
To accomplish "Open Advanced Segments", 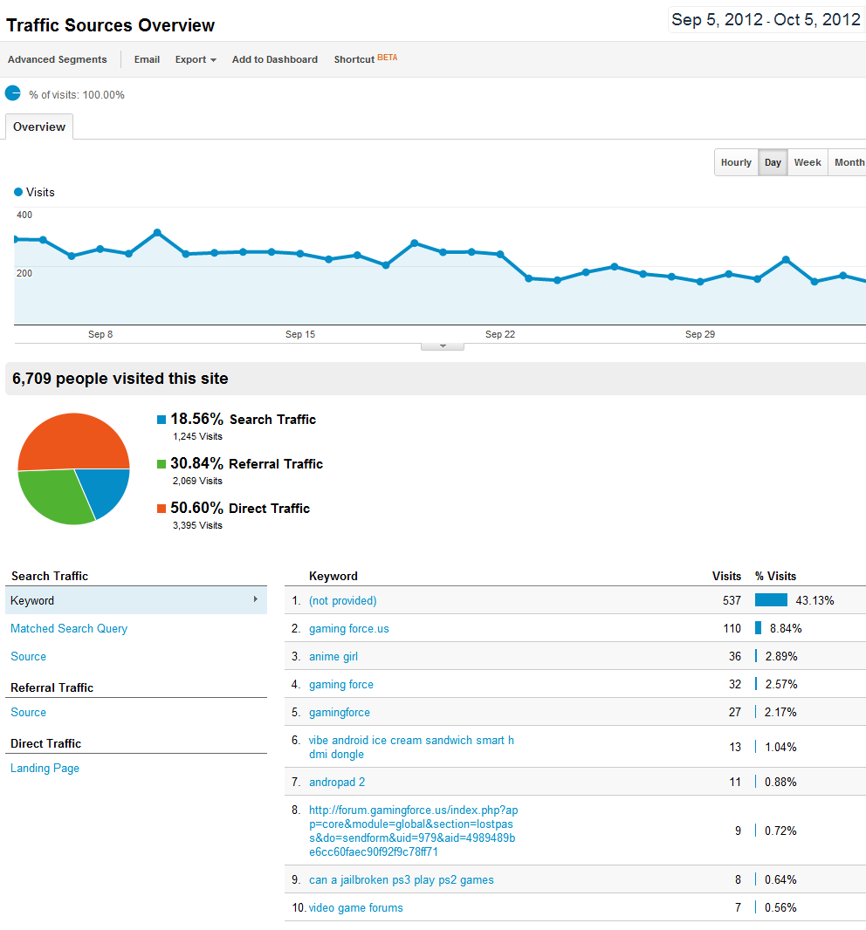I will pos(58,59).
